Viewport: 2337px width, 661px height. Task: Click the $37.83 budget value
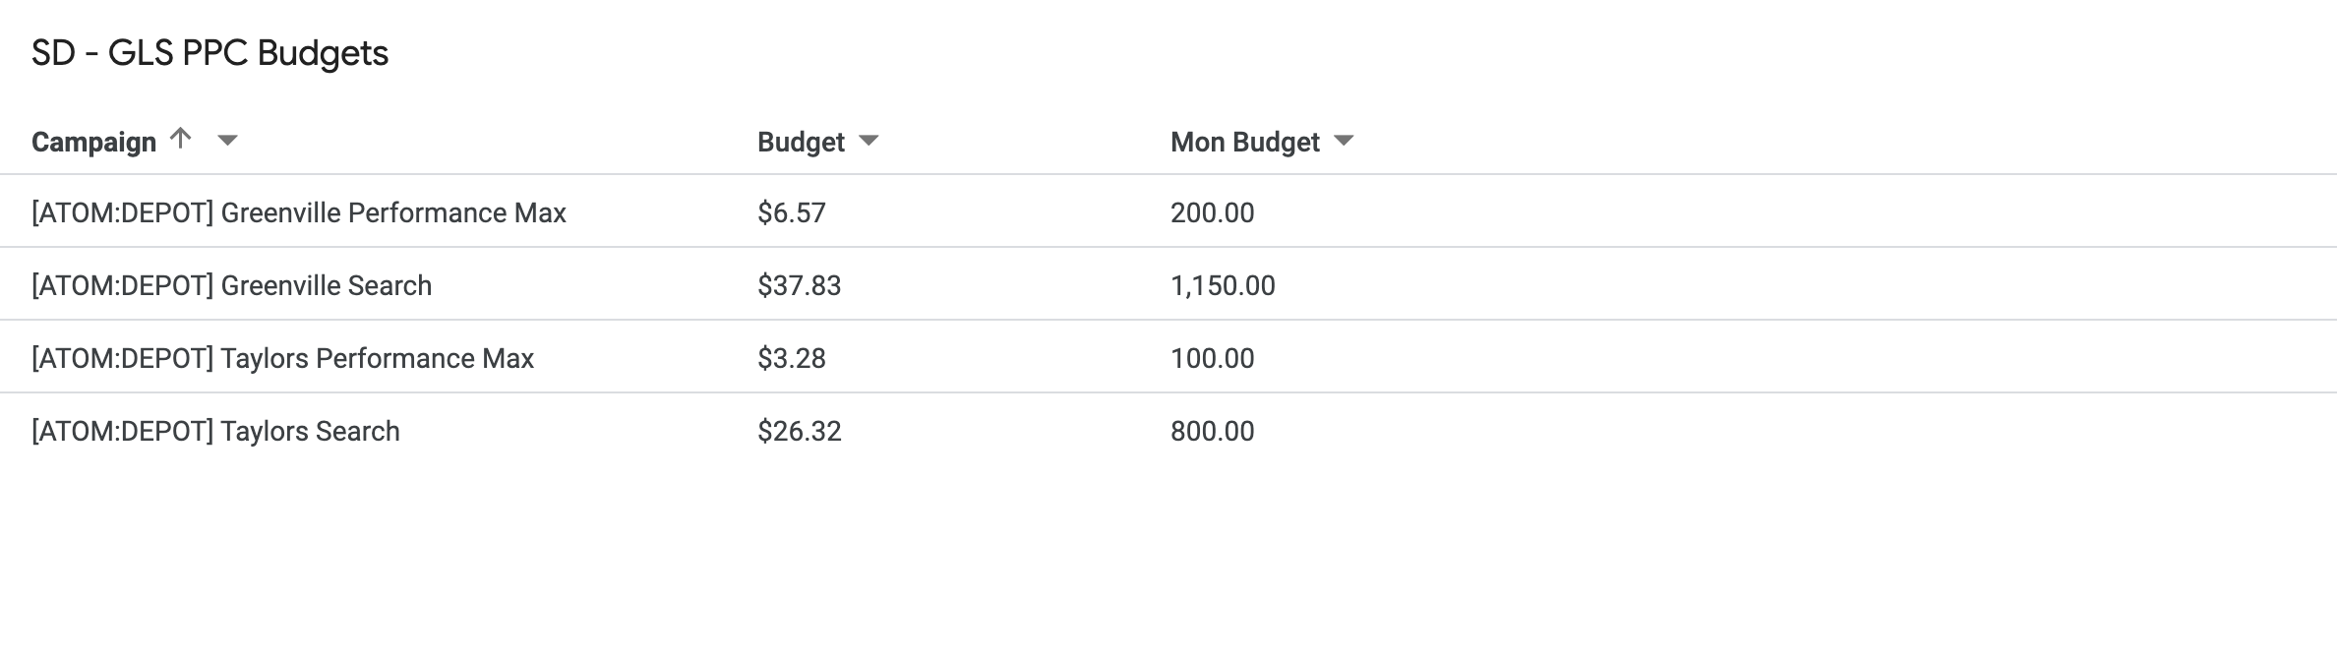coord(799,285)
